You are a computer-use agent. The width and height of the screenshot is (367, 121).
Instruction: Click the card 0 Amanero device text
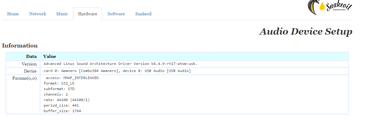point(117,71)
